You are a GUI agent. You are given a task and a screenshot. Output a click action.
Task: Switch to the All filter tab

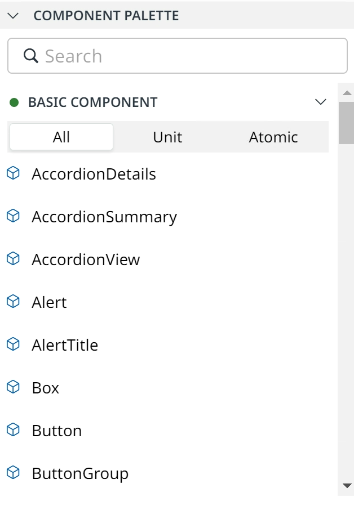pyautogui.click(x=61, y=137)
